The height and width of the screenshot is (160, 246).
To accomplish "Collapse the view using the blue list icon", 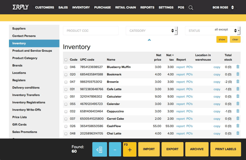I will click(99, 149).
